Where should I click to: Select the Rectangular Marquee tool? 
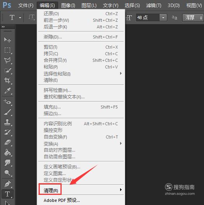pyautogui.click(x=7, y=50)
